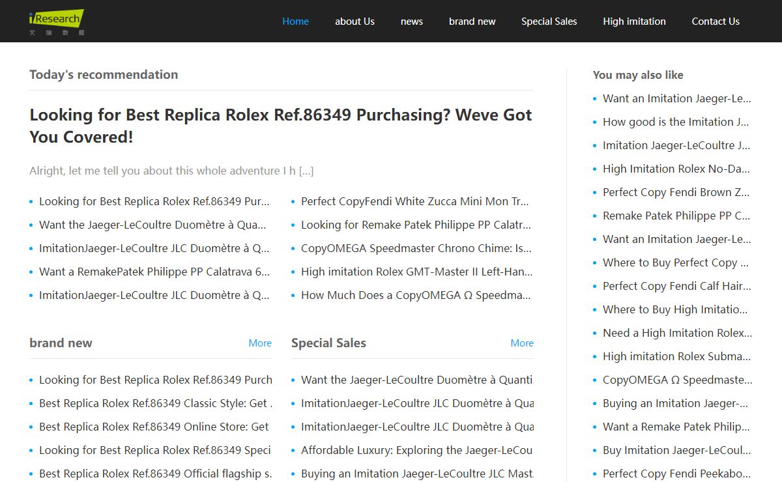Viewport: 782px width, 482px height.
Task: Click More next to Special Sales heading
Action: [522, 343]
